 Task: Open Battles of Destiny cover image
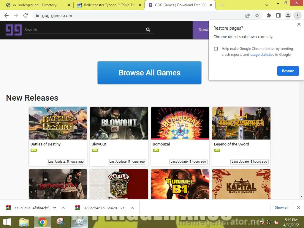point(58,123)
